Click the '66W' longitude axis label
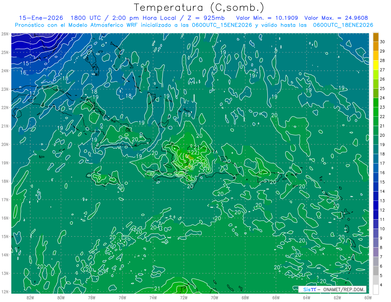This screenshot has height=302, width=391. (276, 297)
